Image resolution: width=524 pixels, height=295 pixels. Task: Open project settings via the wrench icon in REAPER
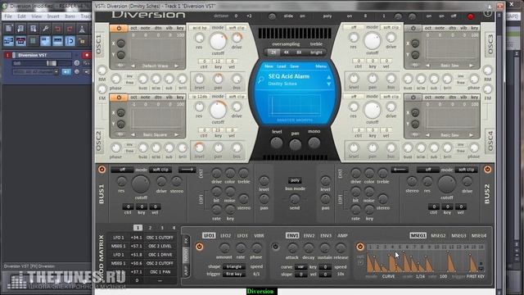click(x=46, y=29)
